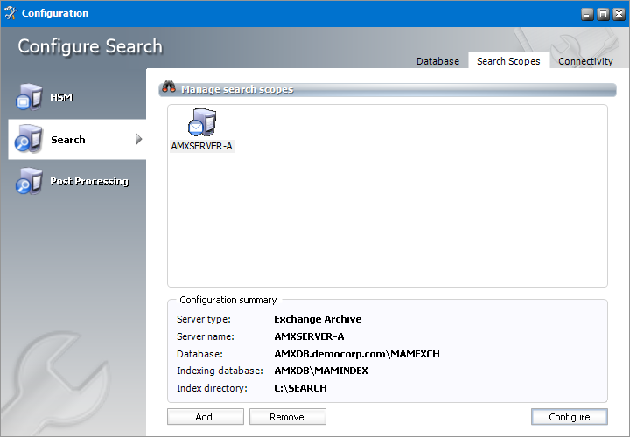The width and height of the screenshot is (630, 437).
Task: Click the binoculars icon in header
Action: pos(170,89)
